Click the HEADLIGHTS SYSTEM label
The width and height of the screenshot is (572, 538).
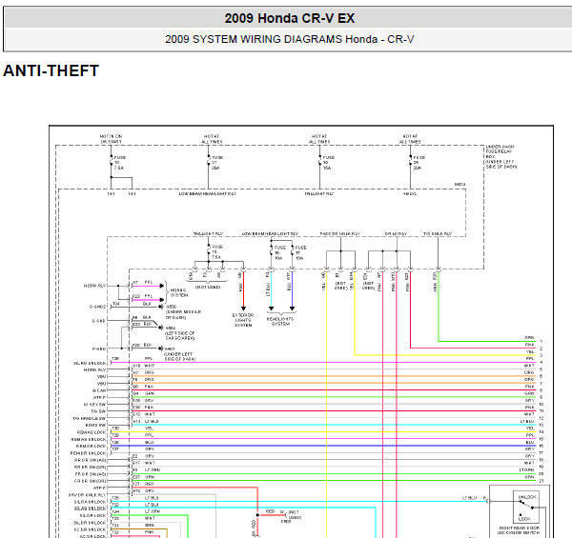pos(280,321)
